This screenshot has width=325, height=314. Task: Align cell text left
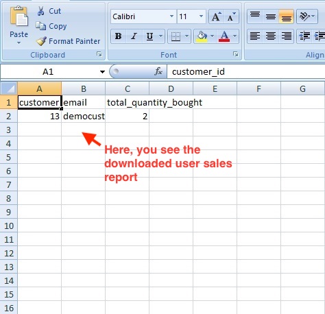pos(255,36)
